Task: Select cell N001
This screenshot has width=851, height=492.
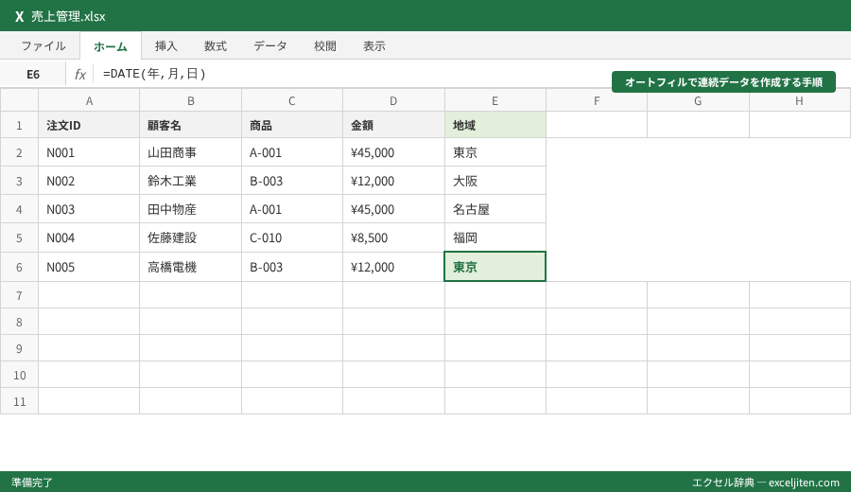Action: coord(89,152)
